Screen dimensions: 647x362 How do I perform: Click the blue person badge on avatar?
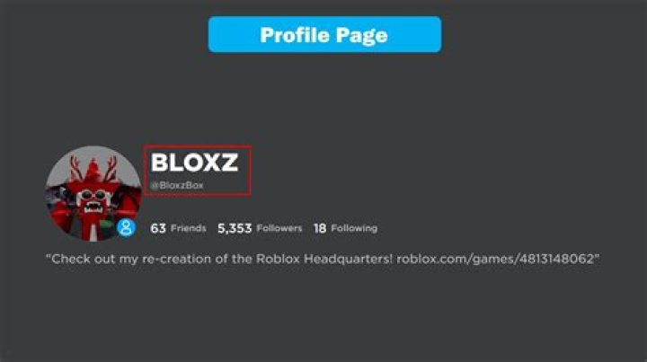click(x=127, y=227)
